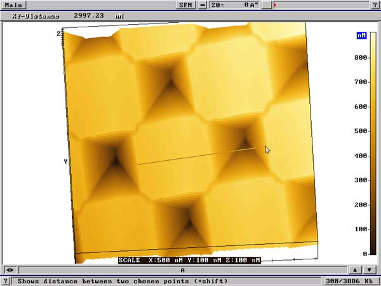Screen dimensions: 381x286
Task: Select the nM unit label
Action: pos(363,35)
